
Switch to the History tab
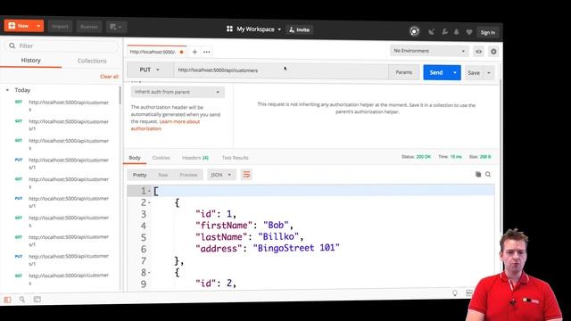pyautogui.click(x=30, y=61)
